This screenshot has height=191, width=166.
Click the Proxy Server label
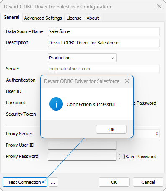19,134
